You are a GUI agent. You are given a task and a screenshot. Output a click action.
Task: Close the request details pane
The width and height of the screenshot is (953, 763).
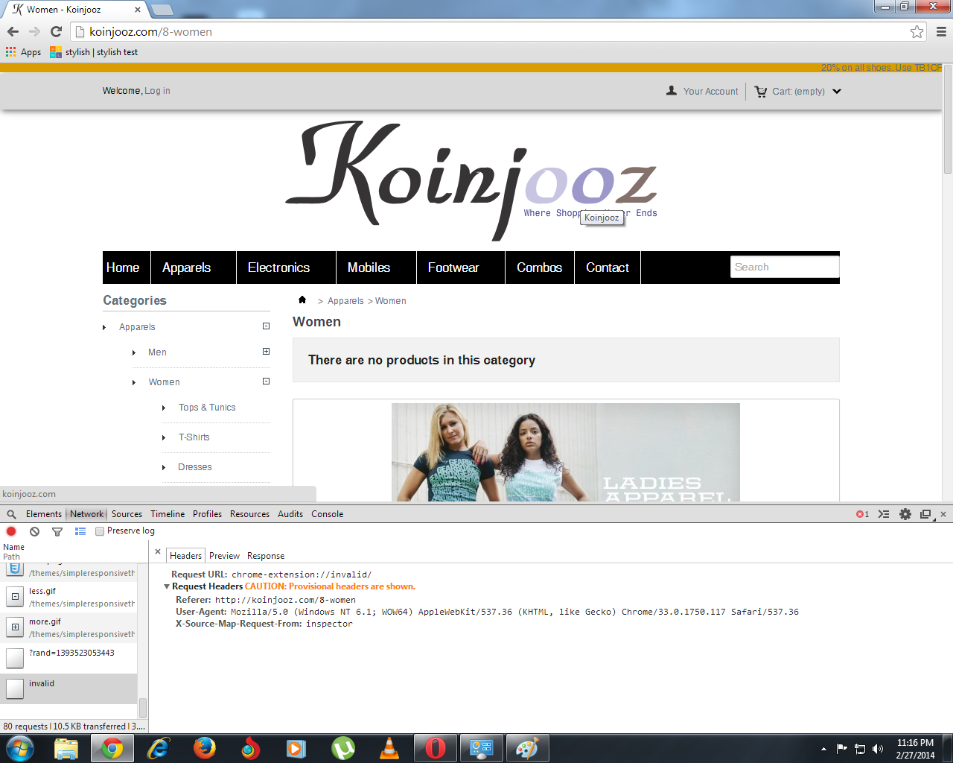pyautogui.click(x=158, y=552)
